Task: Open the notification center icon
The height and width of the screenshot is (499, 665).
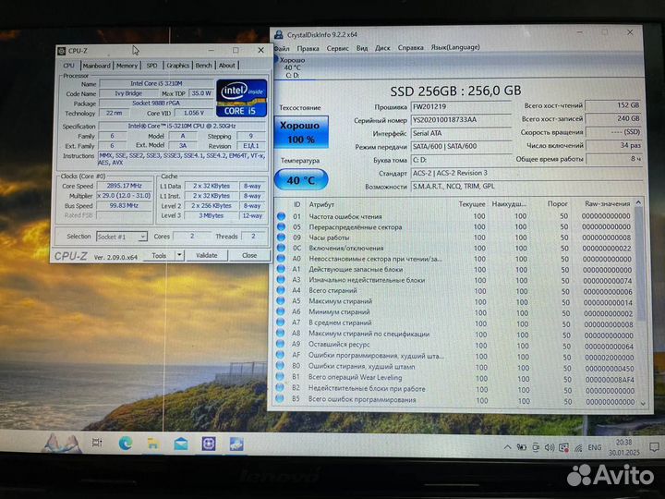Action: point(654,447)
